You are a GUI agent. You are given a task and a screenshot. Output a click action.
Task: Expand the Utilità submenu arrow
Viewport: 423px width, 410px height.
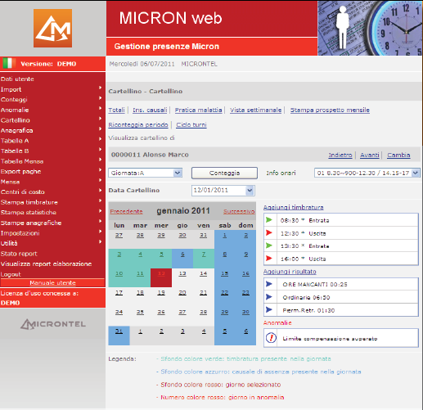pyautogui.click(x=101, y=241)
